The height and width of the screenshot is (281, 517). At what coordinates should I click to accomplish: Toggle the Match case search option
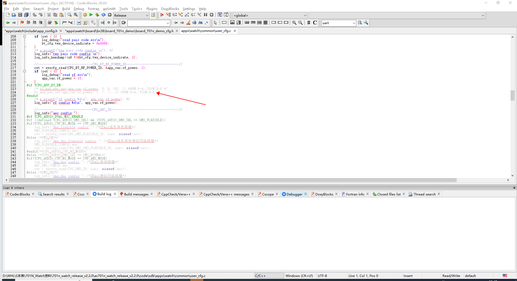pos(200,23)
